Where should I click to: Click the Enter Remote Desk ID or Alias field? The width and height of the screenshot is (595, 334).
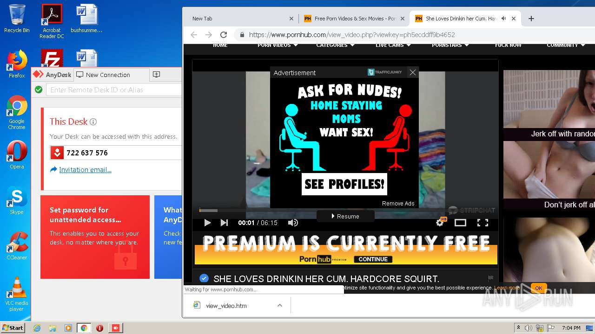click(114, 90)
